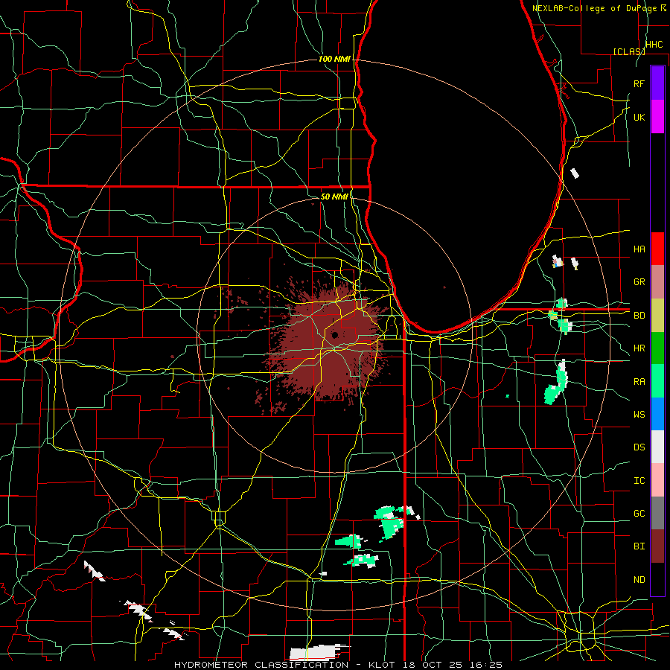Click the HA red legend swatch
This screenshot has height=670, width=670.
(x=657, y=249)
